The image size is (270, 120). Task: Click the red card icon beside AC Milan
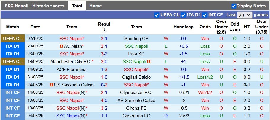[x=61, y=46]
